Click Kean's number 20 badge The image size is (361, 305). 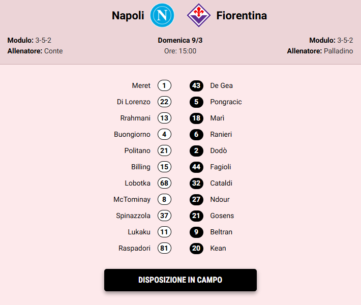pos(196,248)
